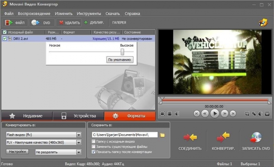Click the crop tool icon under preview
The width and height of the screenshot is (274, 167).
point(247,114)
